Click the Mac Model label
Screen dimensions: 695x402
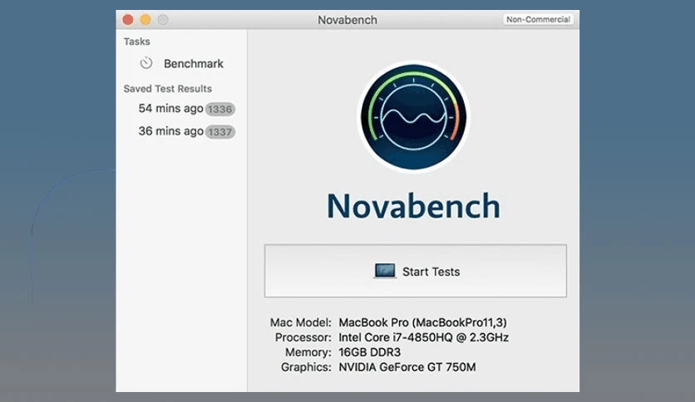pyautogui.click(x=301, y=322)
